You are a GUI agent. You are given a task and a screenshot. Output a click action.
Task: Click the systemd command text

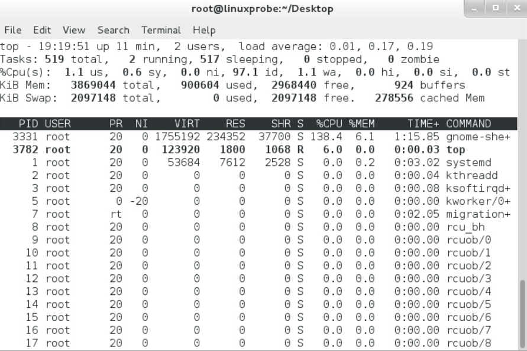468,163
